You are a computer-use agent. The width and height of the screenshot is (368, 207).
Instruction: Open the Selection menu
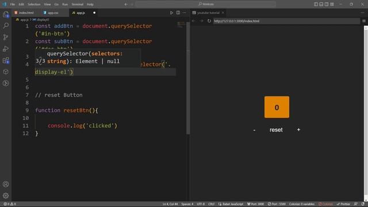34,4
